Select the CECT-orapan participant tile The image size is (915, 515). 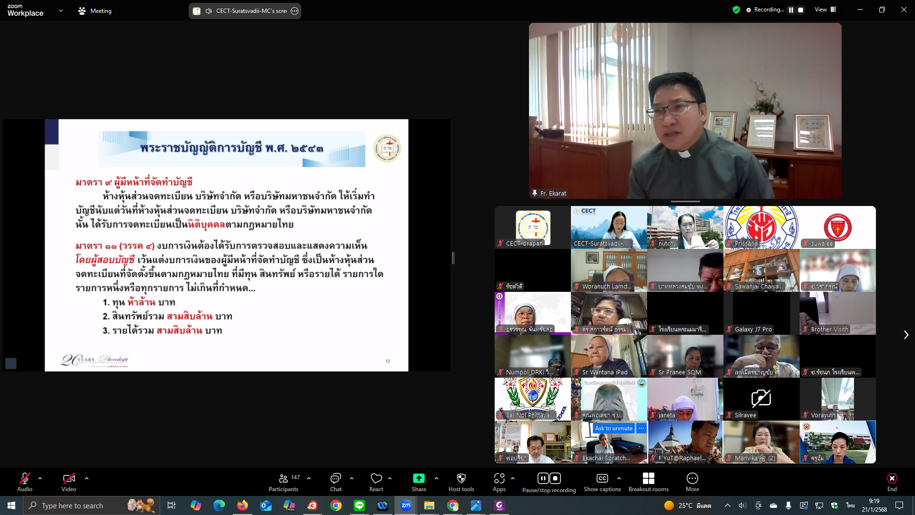pos(533,227)
